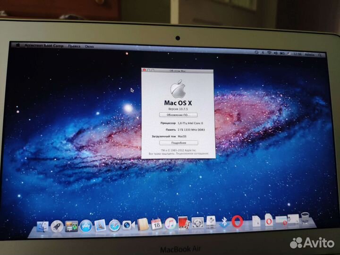Click the Версия 10.7.5 text

(178, 109)
